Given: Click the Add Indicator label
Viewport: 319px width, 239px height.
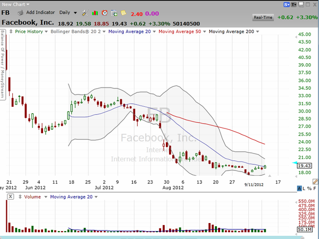Looking at the screenshot, I should pos(40,12).
